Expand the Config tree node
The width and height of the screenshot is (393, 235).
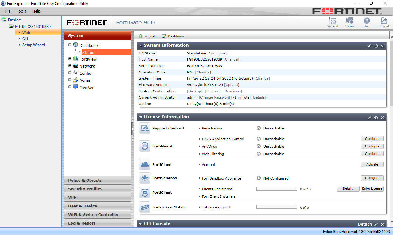[x=70, y=73]
